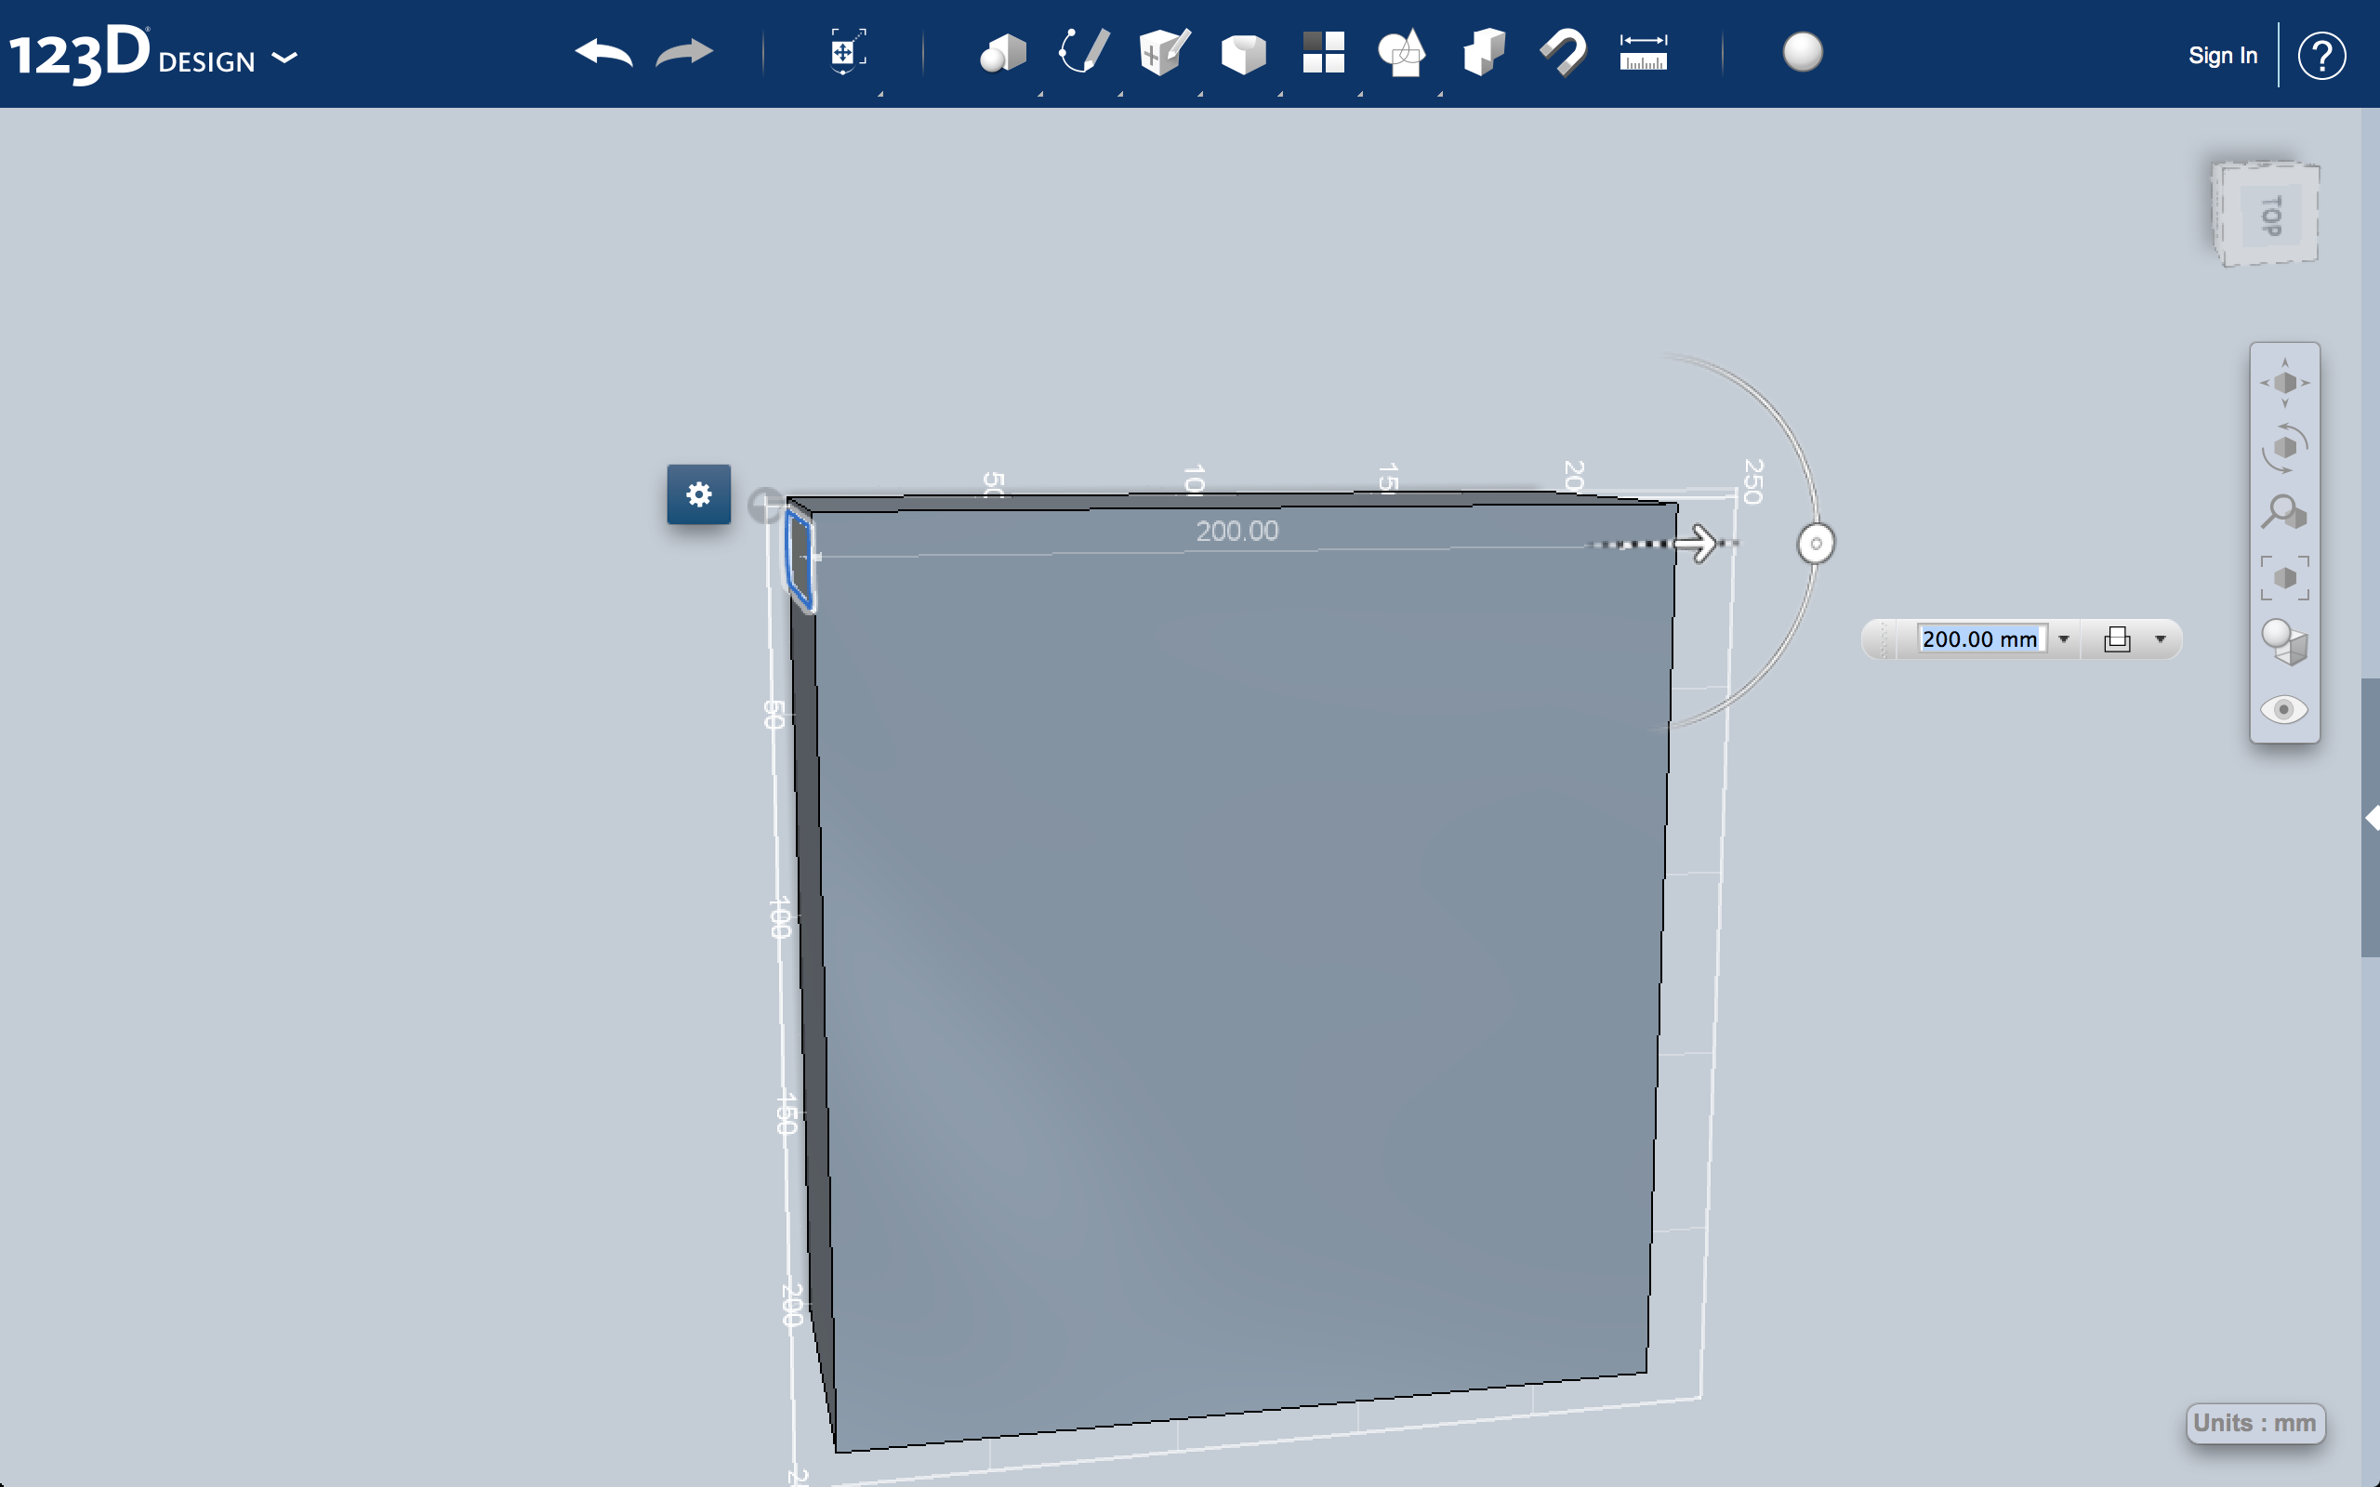Toggle object visibility with the eye icon
Screen dimensions: 2380x1487
coord(2284,710)
